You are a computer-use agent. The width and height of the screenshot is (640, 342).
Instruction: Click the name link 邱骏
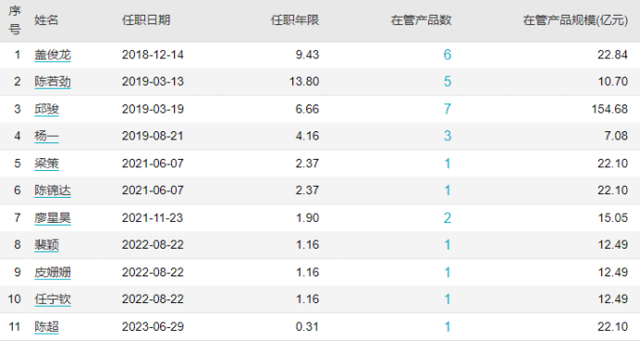46,109
